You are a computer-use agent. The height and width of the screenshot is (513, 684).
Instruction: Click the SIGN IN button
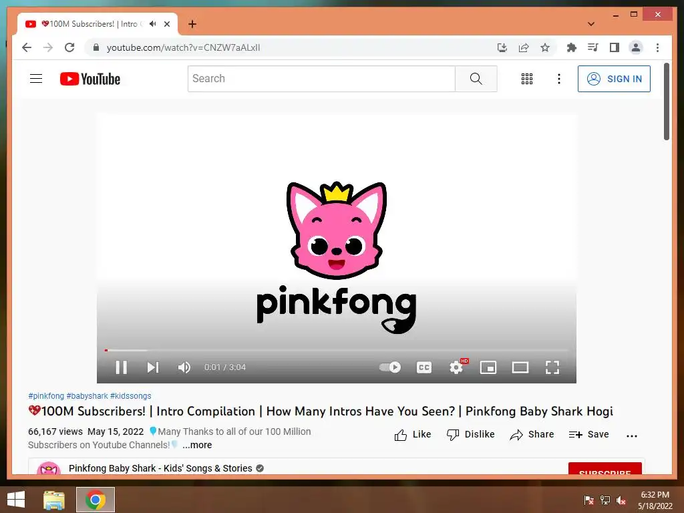(614, 79)
